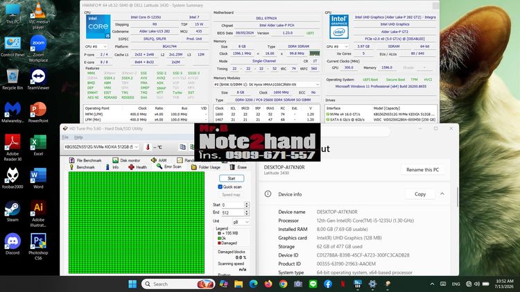Open HD Tune Help menu
Viewport: 520px width, 292px height.
click(x=78, y=137)
